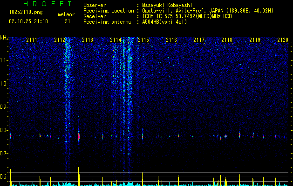293x186 pixels.
Task: Select the A504HB(yagi 4el) antenna text
Action: click(164, 22)
